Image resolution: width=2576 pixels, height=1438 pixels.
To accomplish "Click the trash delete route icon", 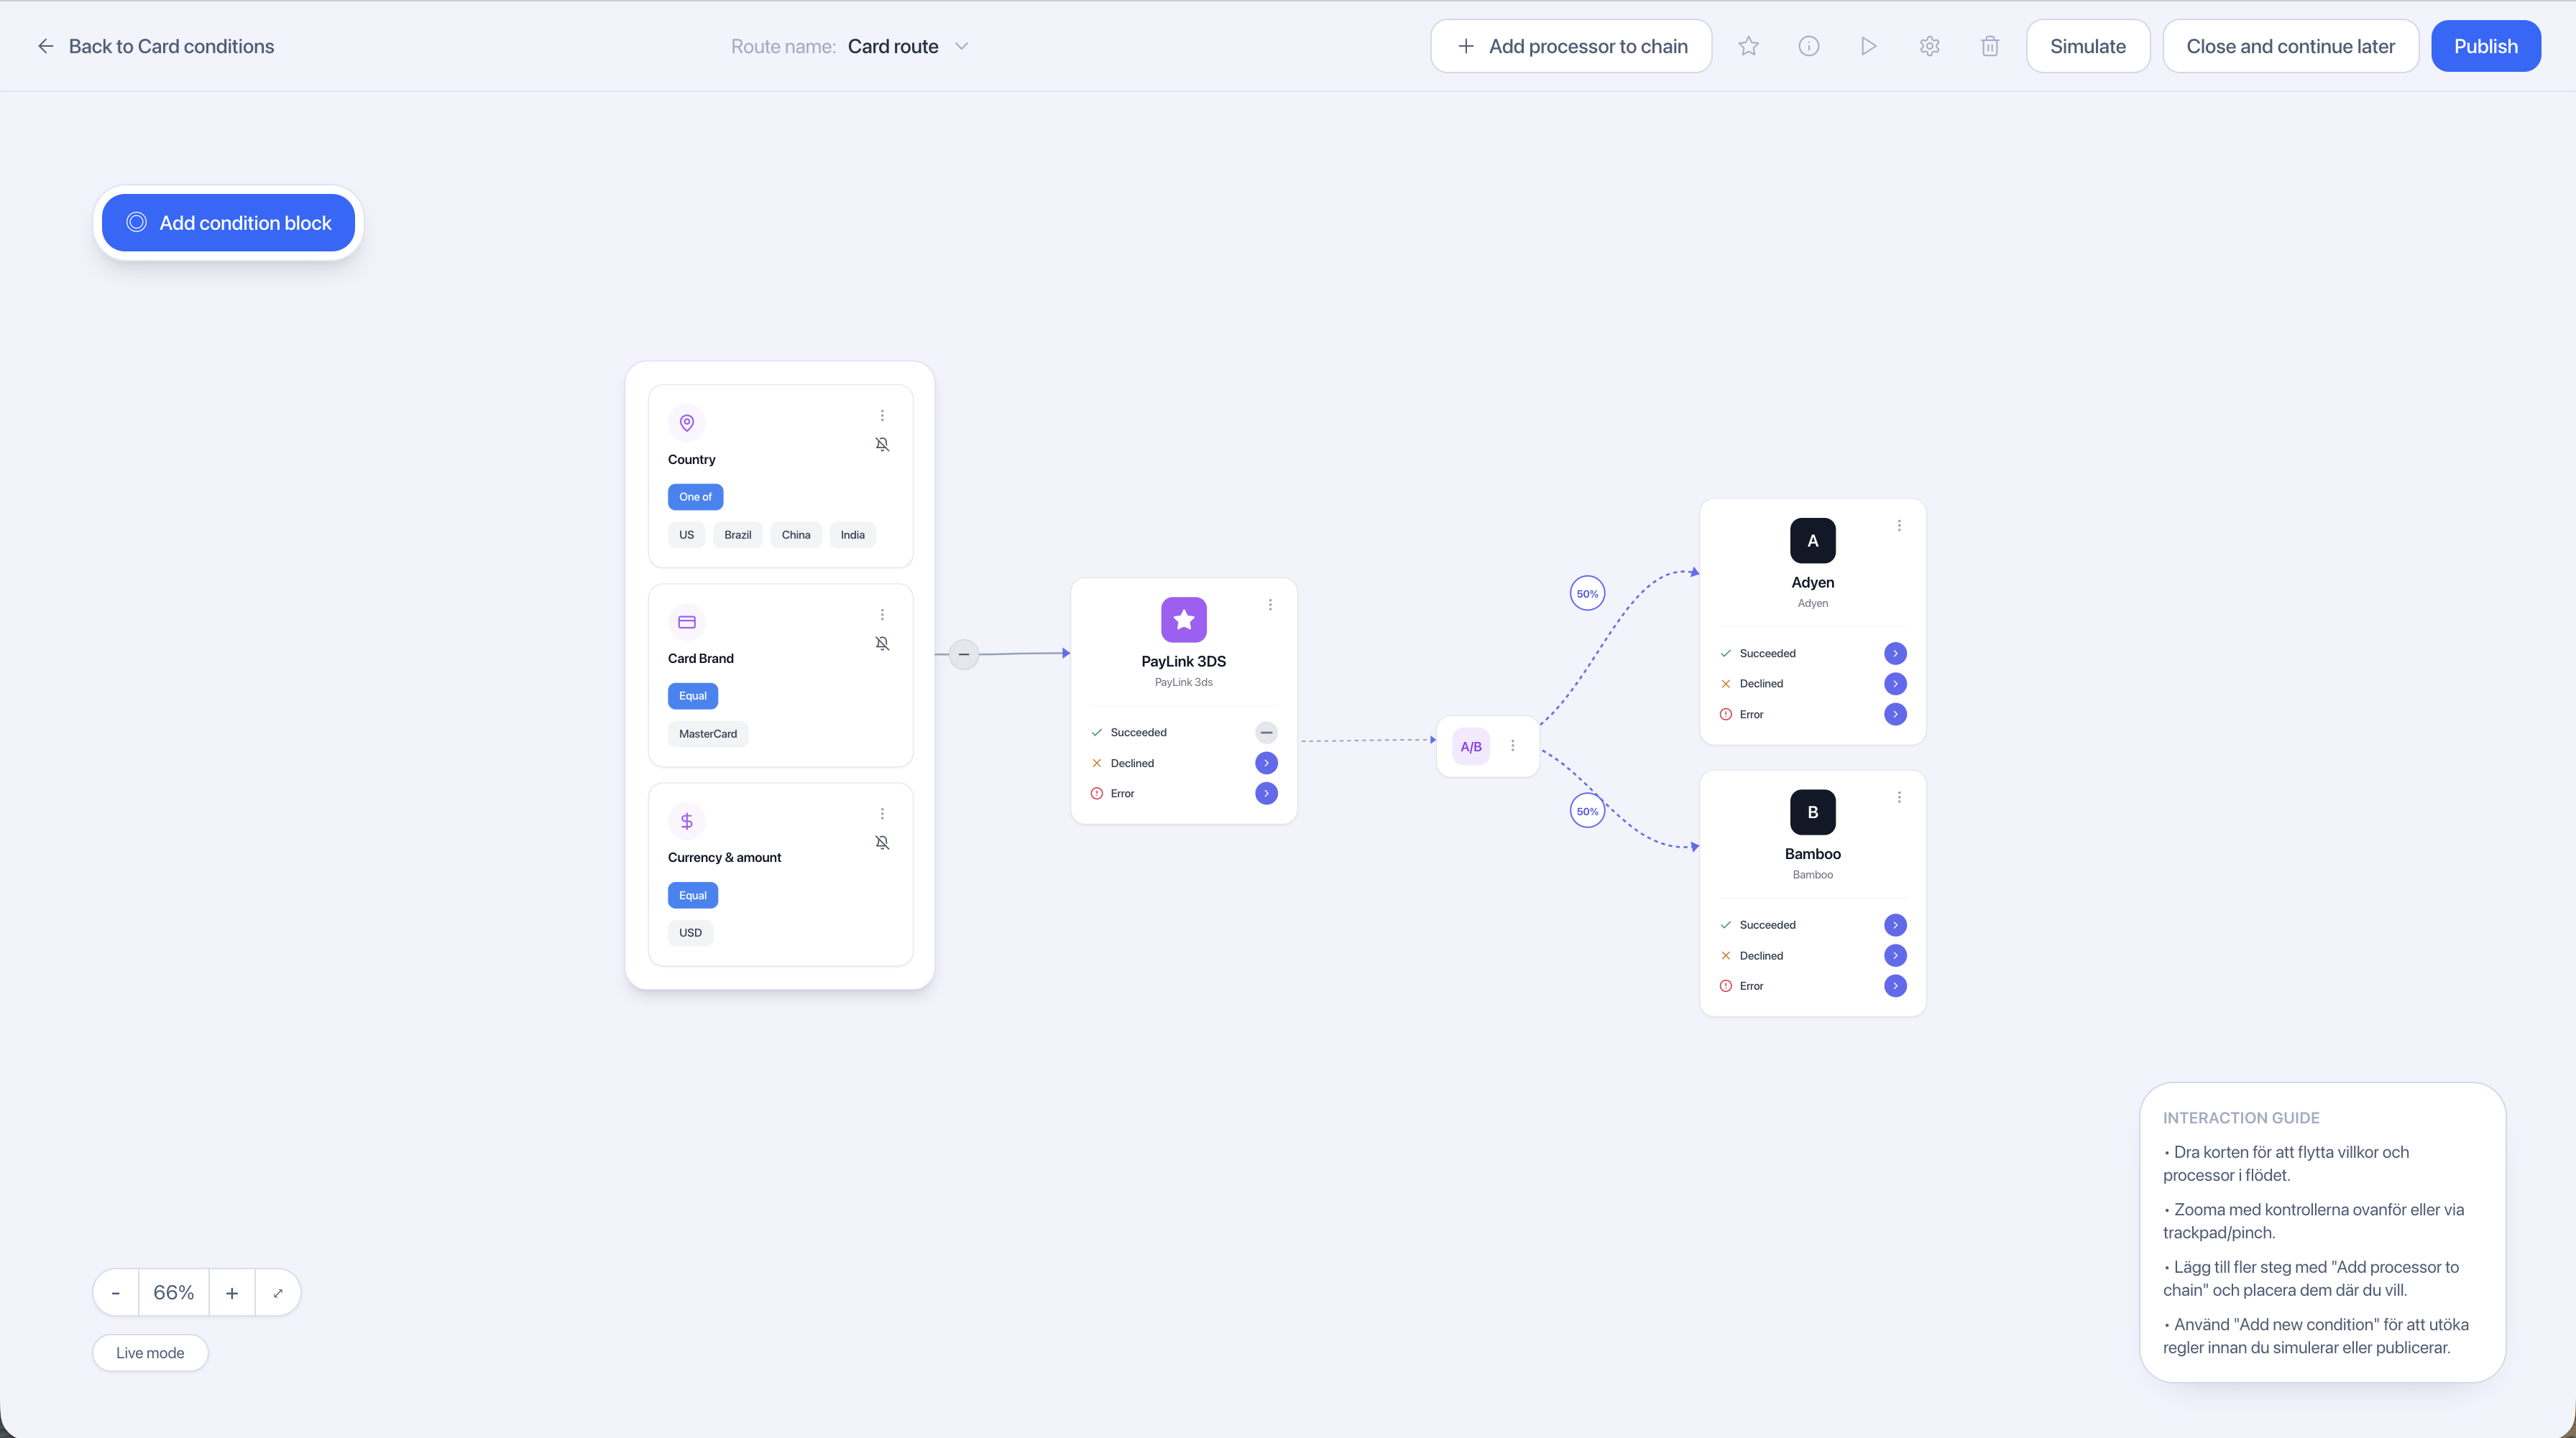I will click(1990, 46).
